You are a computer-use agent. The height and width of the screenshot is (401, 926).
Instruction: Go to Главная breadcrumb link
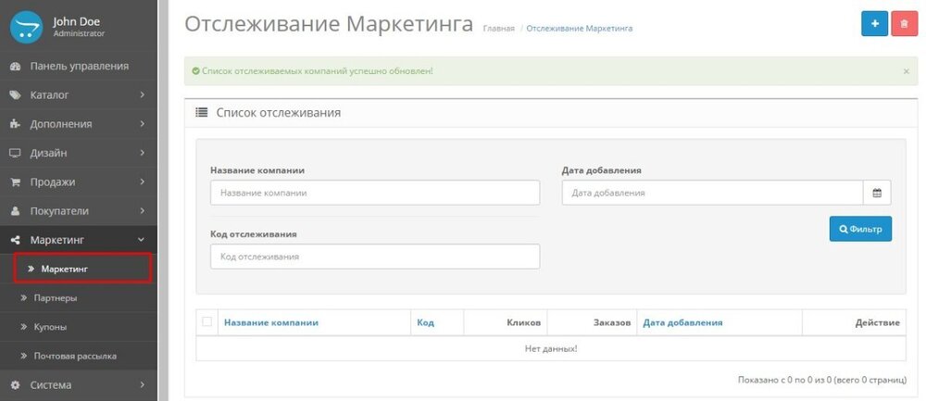(498, 29)
